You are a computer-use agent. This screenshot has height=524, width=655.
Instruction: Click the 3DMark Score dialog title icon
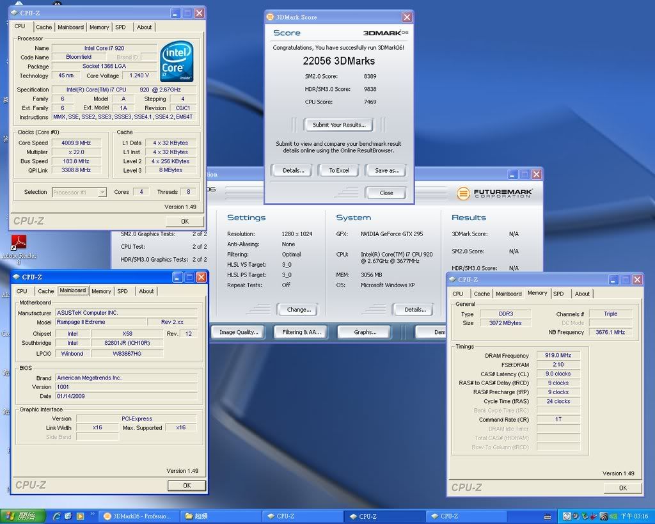click(x=270, y=17)
